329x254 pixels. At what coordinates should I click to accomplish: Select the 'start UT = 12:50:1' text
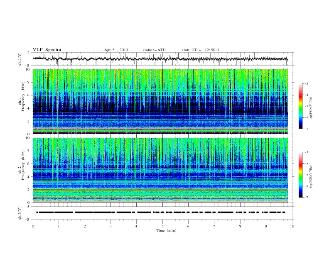[x=201, y=50]
